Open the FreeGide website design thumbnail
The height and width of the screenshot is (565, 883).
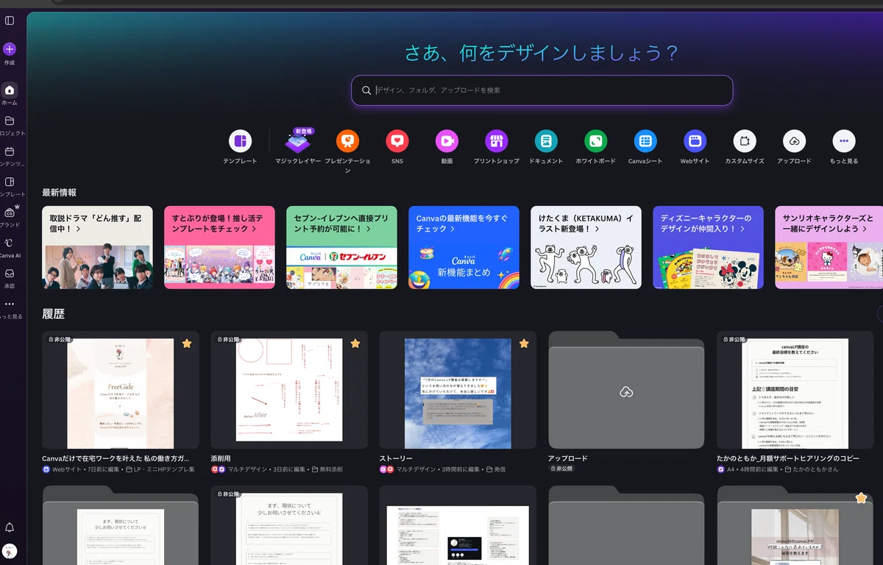pyautogui.click(x=121, y=390)
